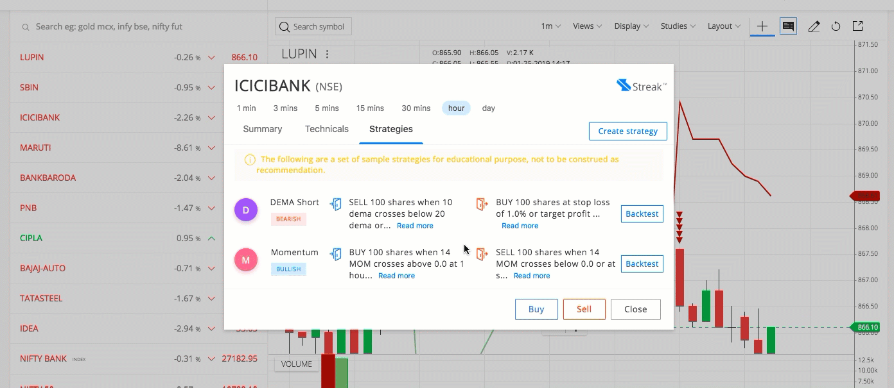The height and width of the screenshot is (388, 894).
Task: Open the 1m interval dropdown
Action: 551,26
